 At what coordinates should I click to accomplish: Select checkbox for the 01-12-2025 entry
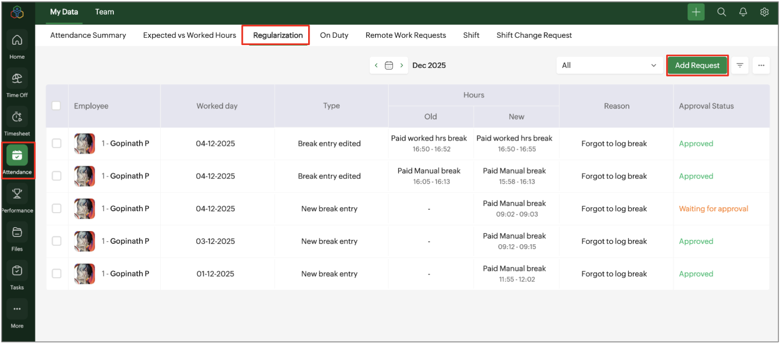pyautogui.click(x=57, y=274)
